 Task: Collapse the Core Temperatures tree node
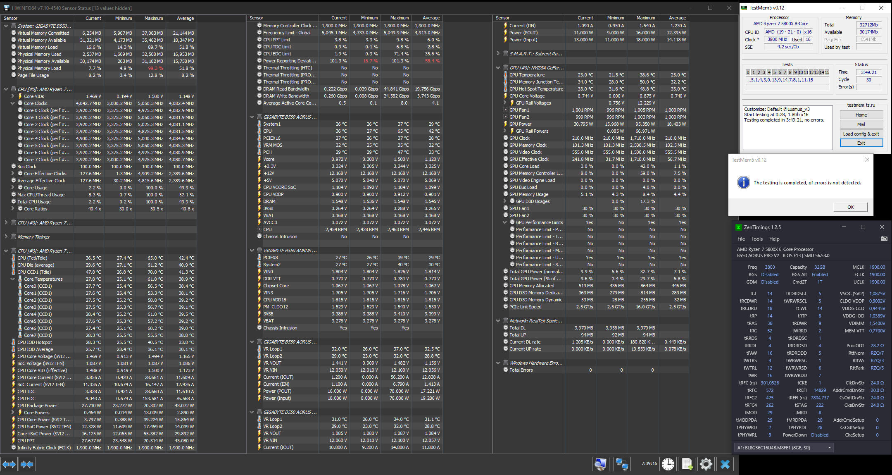(13, 279)
